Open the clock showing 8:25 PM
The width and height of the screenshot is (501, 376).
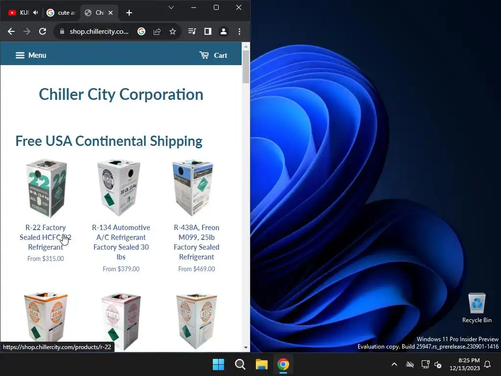click(x=465, y=364)
